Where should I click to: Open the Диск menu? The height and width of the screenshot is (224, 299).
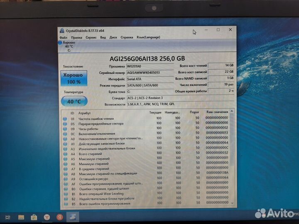[113, 37]
